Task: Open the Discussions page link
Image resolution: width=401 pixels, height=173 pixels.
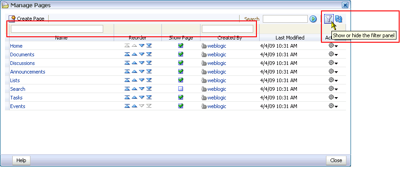Action: click(23, 63)
